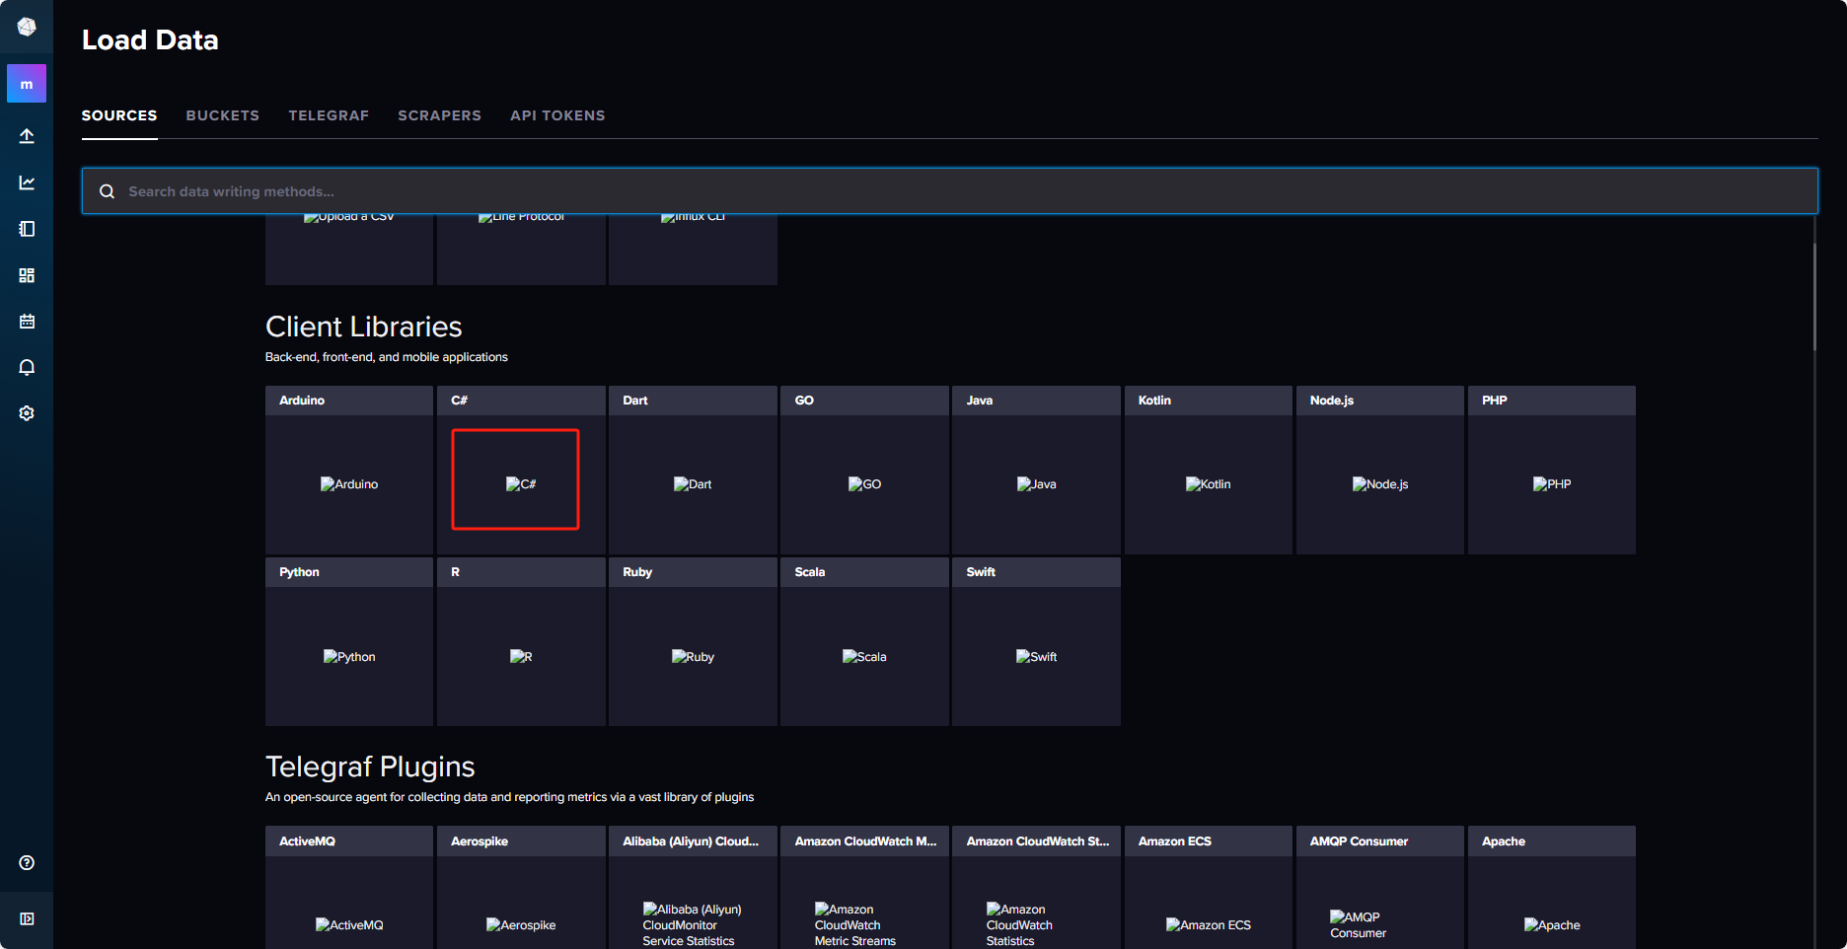Screen dimensions: 1847x949
Task: Switch to the Sources tab
Action: 119,115
